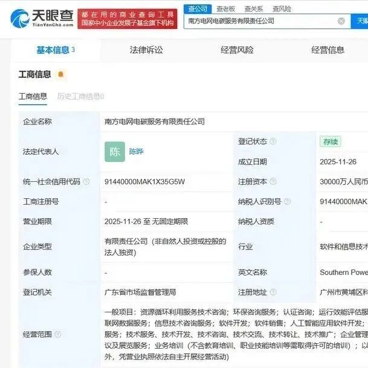Click the 登记机关 row label
Viewport: 368px width, 368px height.
coord(37,292)
